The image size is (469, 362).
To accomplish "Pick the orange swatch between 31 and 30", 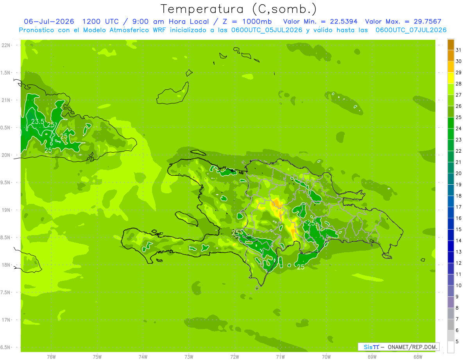I will click(451, 55).
